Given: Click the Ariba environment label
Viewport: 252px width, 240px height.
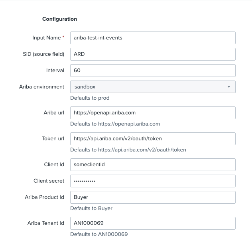Looking at the screenshot, I should [x=41, y=87].
